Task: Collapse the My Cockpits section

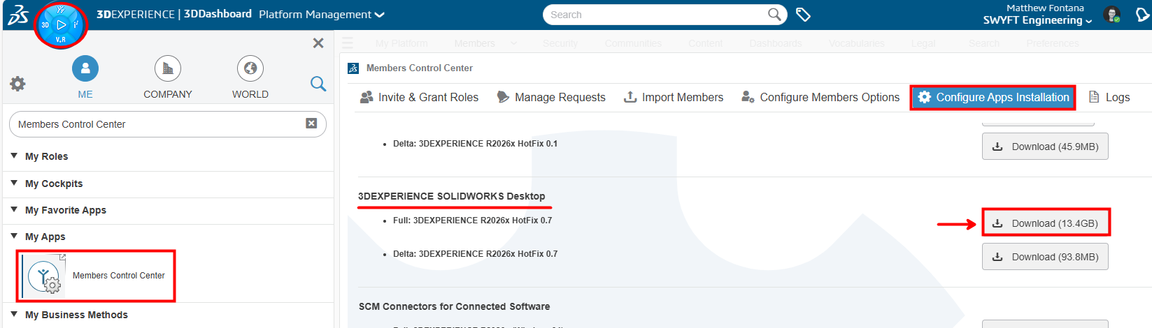Action: (x=14, y=183)
